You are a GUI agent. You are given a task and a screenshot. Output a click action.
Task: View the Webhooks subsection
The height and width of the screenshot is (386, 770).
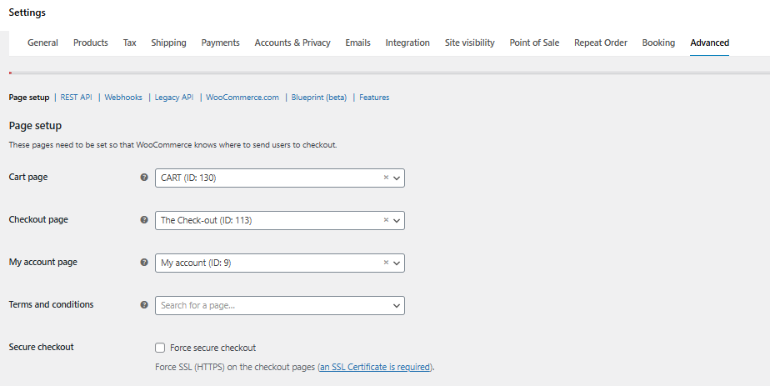[x=123, y=98]
